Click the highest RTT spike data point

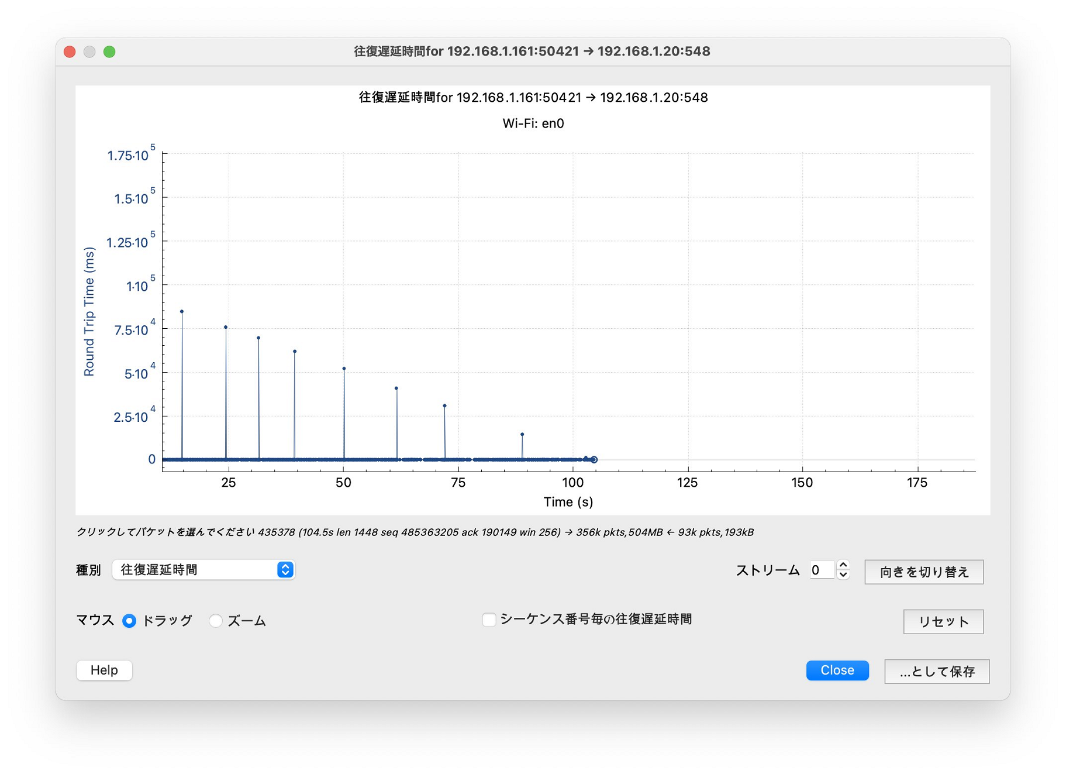click(x=182, y=312)
